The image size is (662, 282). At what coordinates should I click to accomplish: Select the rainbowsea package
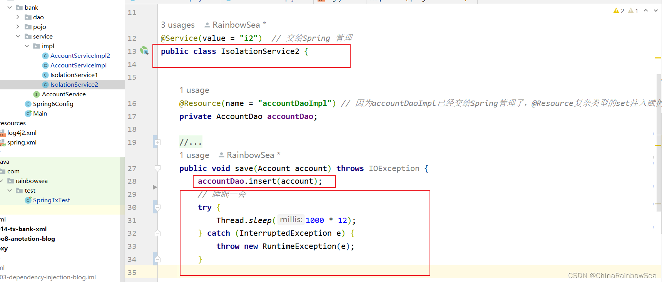(x=32, y=181)
